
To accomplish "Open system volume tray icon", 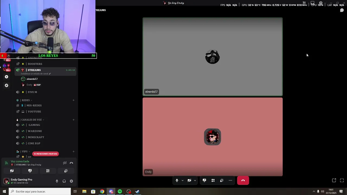I will pyautogui.click(x=322, y=191).
